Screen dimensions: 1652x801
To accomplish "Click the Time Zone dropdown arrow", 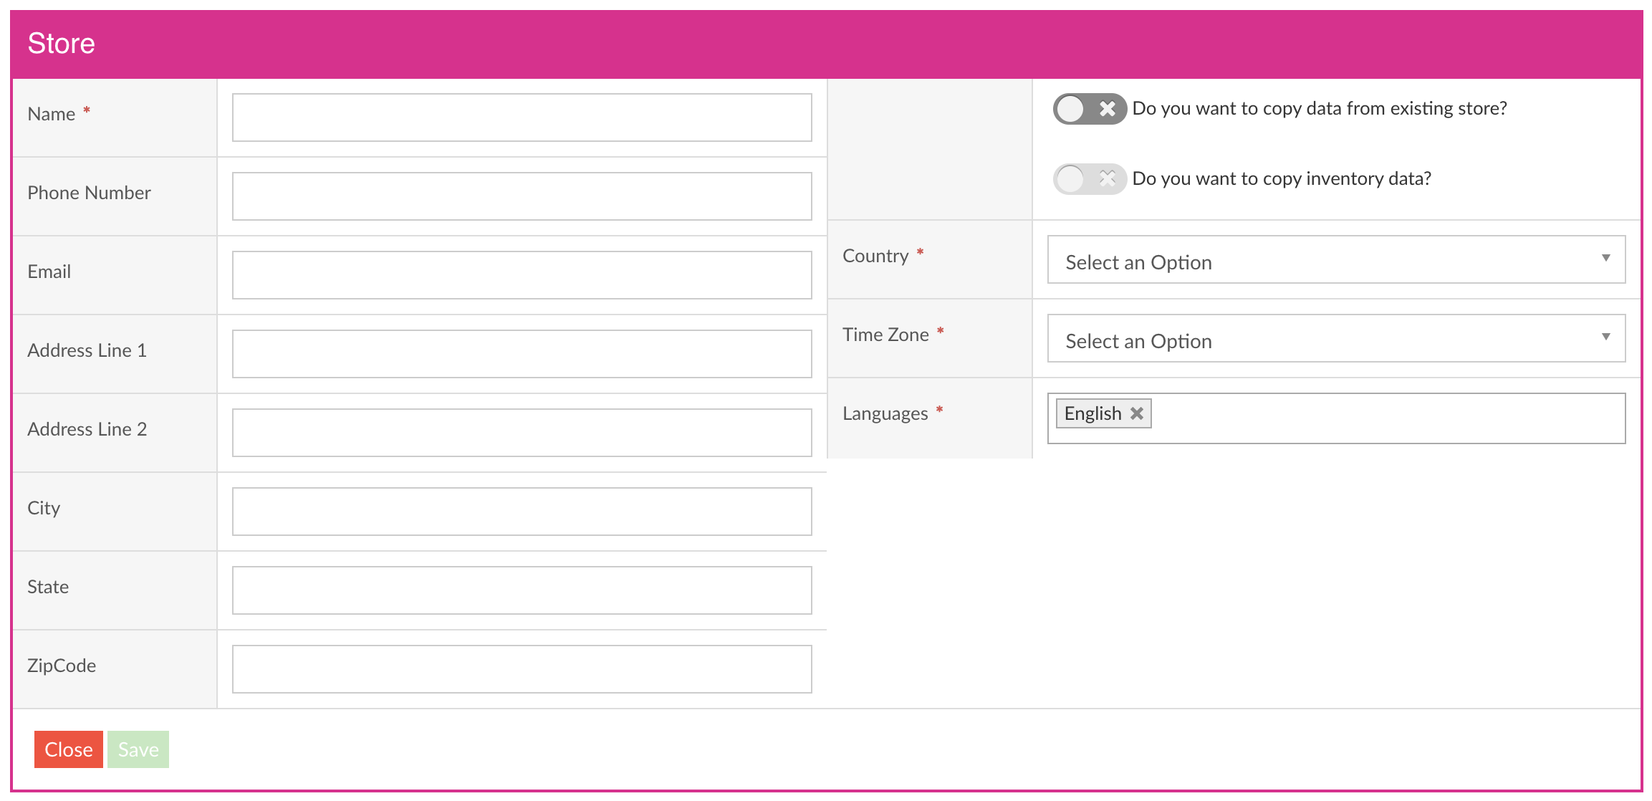I will [1605, 337].
